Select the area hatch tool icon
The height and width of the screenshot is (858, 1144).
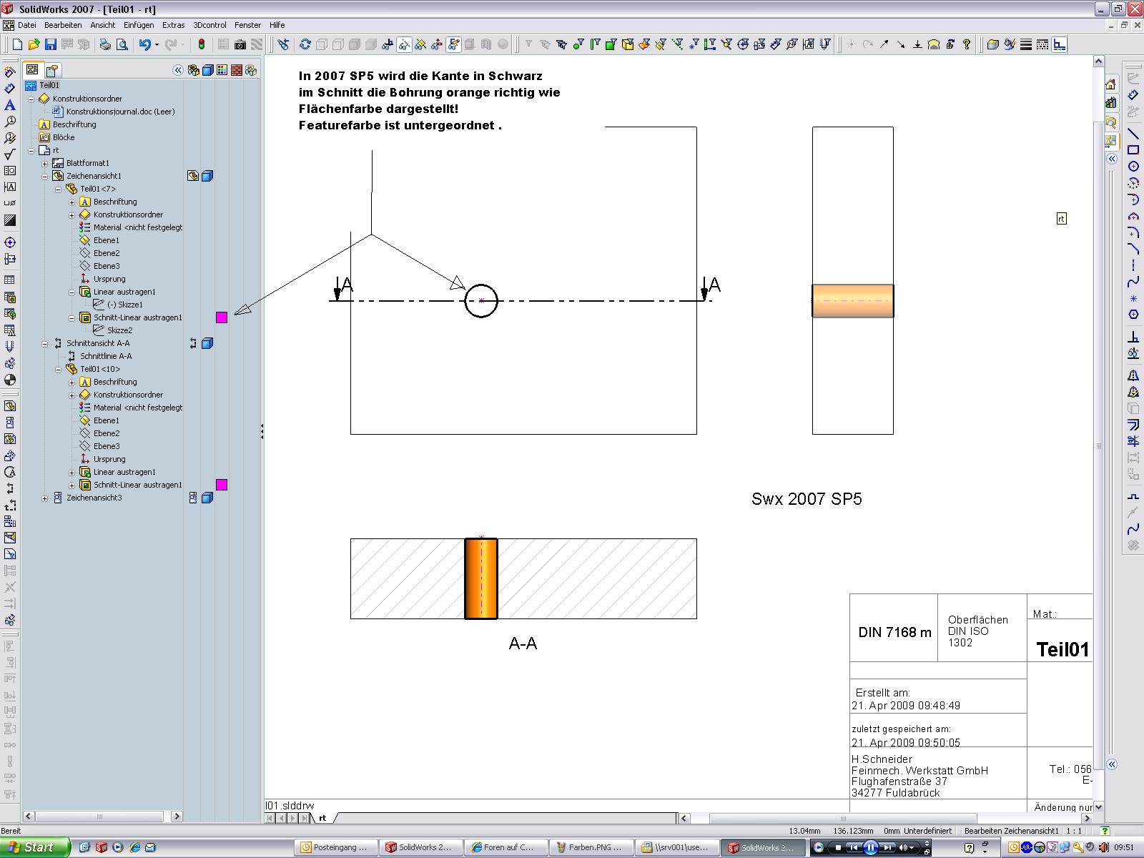10,220
